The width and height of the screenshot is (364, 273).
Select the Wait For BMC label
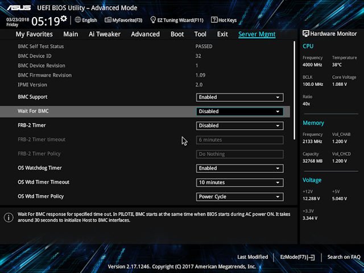33,111
